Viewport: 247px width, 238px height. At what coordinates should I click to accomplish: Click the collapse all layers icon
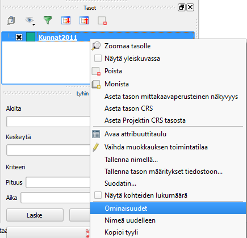84,20
